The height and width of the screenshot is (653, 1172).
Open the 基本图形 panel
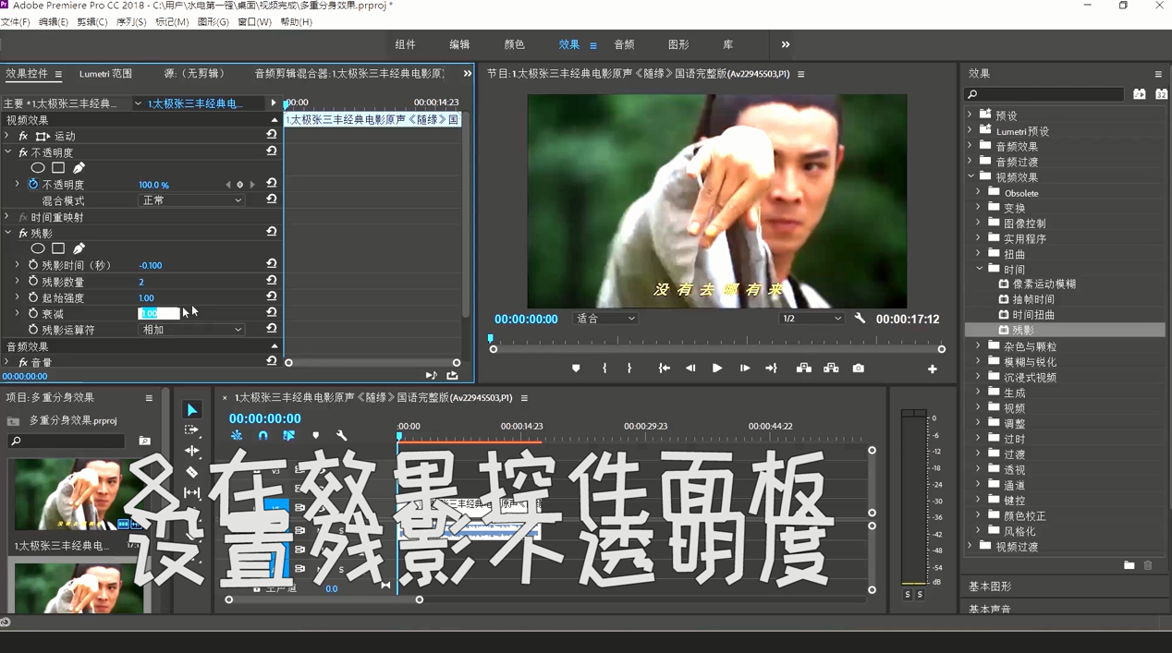990,586
